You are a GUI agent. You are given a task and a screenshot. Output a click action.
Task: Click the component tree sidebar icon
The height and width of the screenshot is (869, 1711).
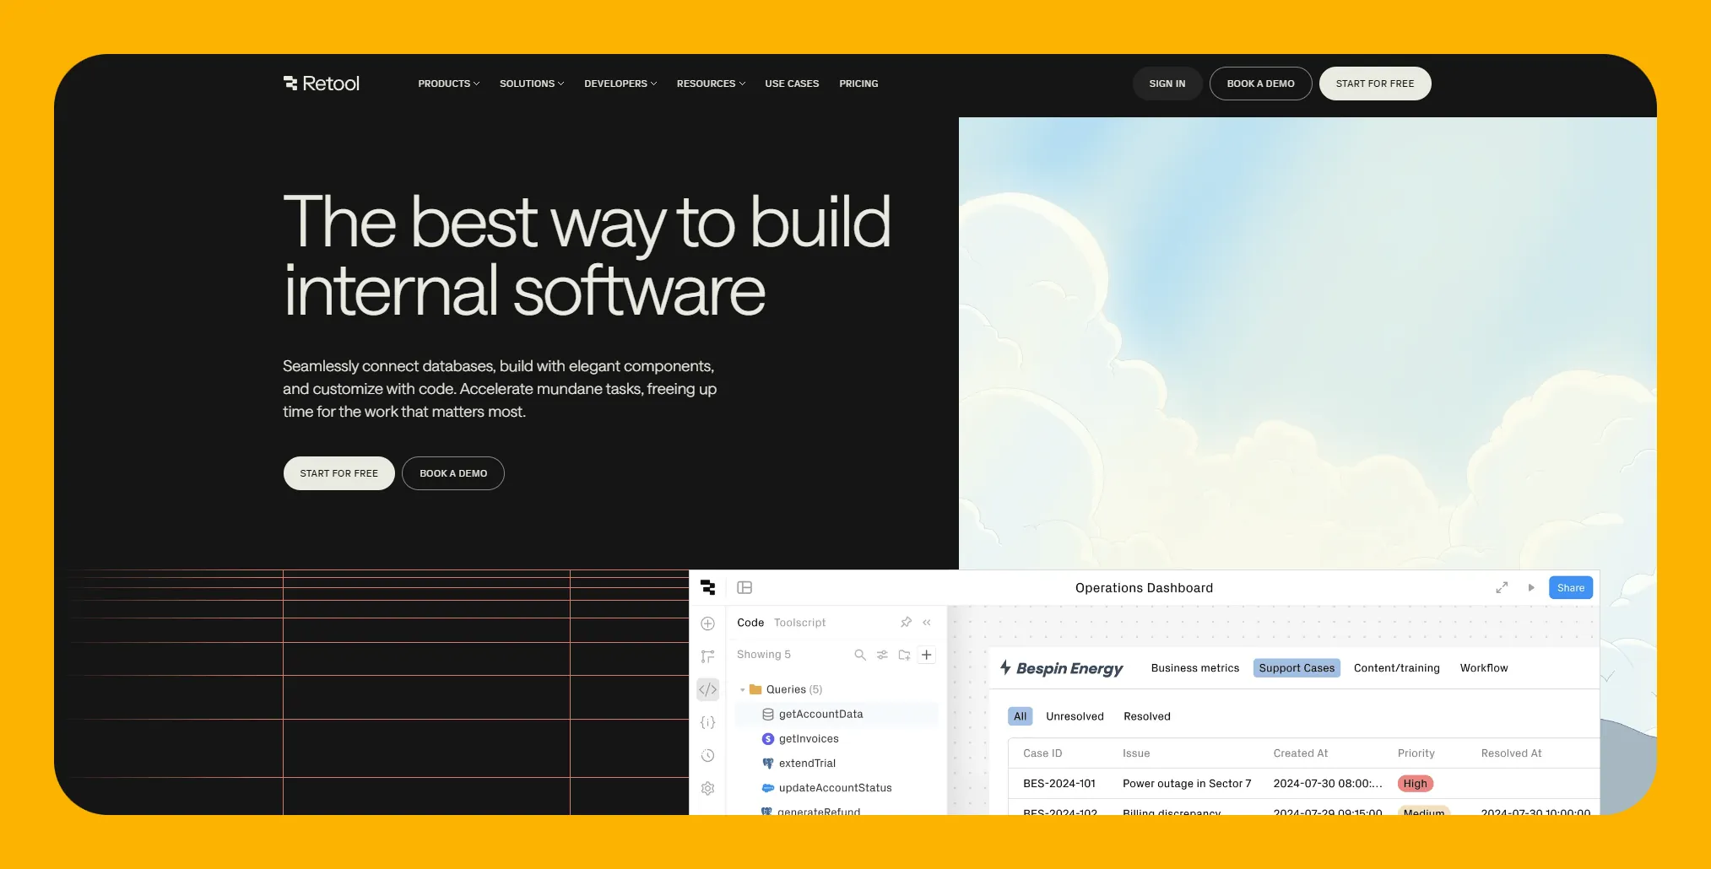click(x=707, y=656)
